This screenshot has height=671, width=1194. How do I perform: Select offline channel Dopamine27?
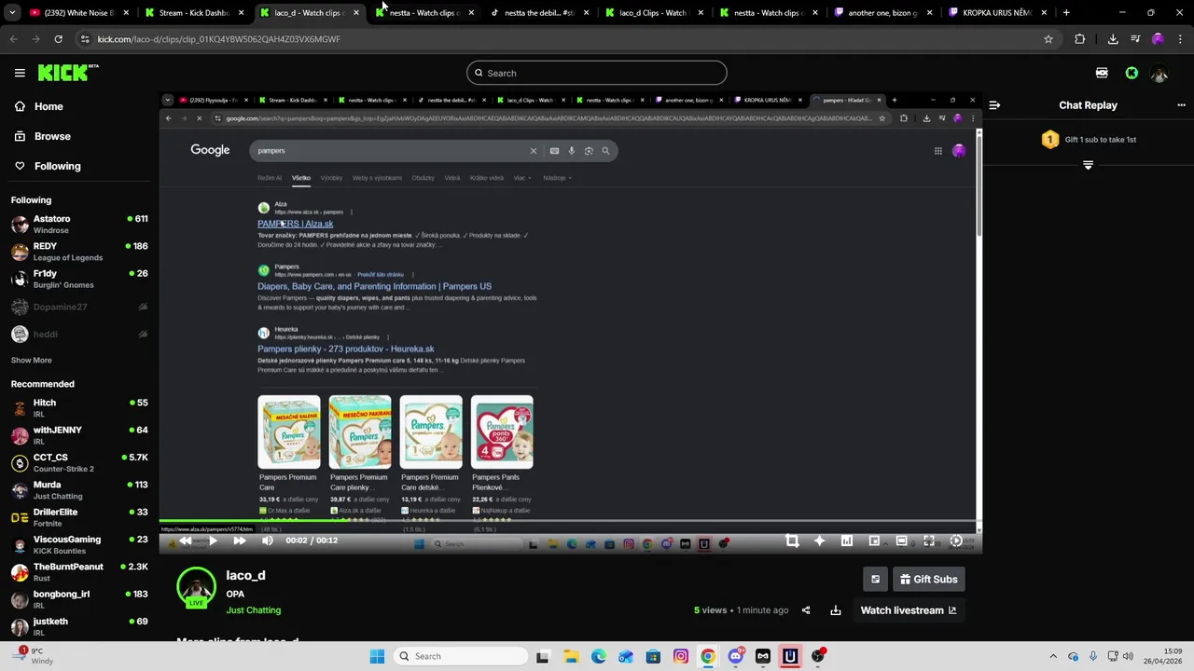point(79,307)
